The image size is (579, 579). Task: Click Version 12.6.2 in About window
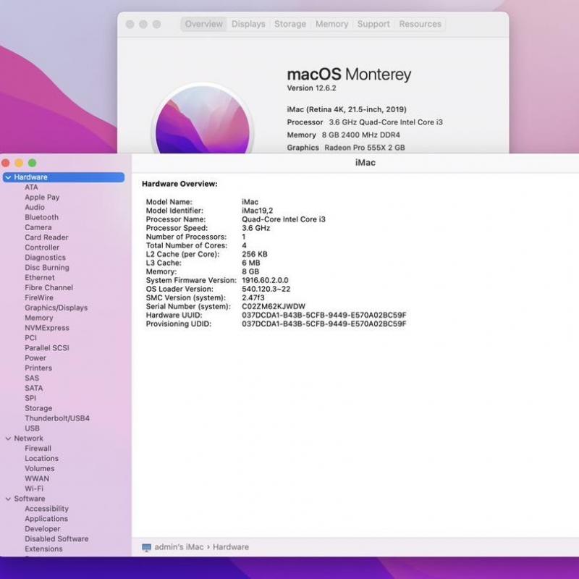pyautogui.click(x=312, y=88)
